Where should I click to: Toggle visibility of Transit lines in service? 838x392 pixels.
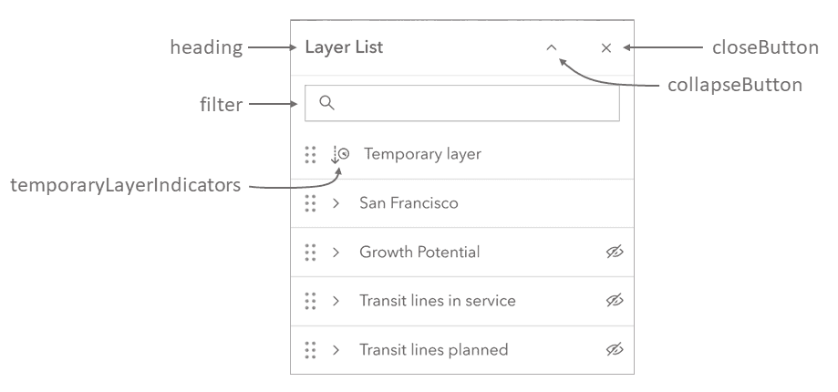coord(615,301)
